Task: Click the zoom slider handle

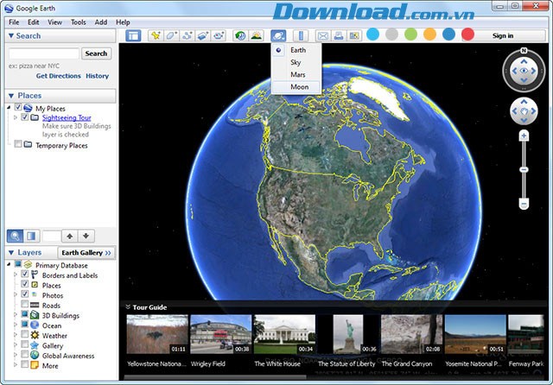Action: tap(524, 169)
